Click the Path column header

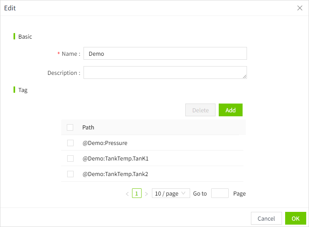pos(88,127)
